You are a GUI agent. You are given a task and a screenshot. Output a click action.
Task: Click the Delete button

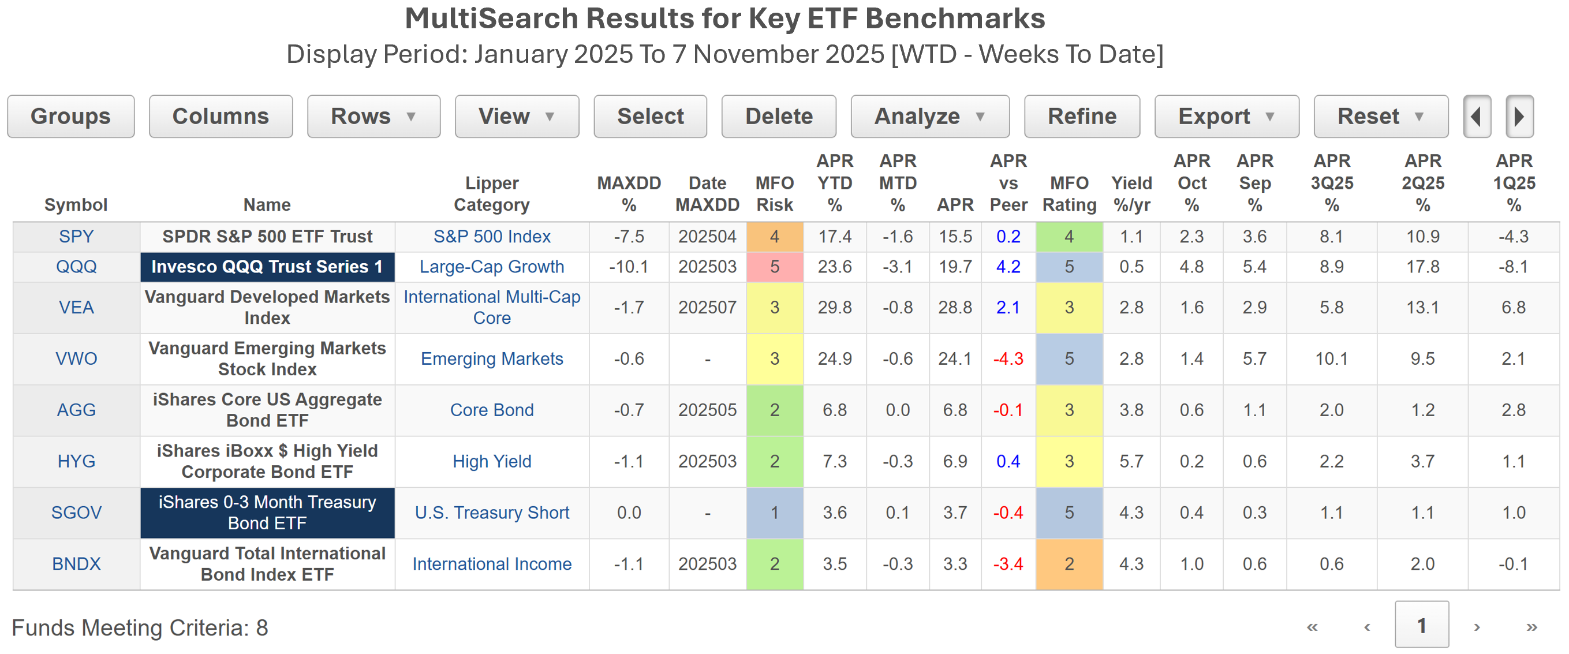778,116
